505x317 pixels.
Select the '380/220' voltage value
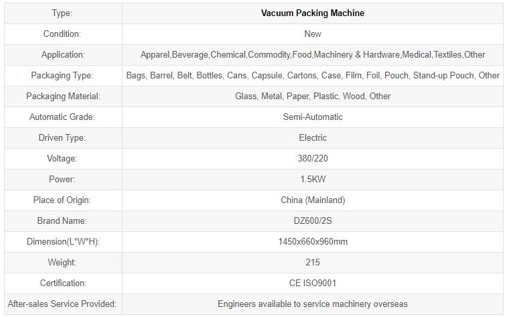312,159
